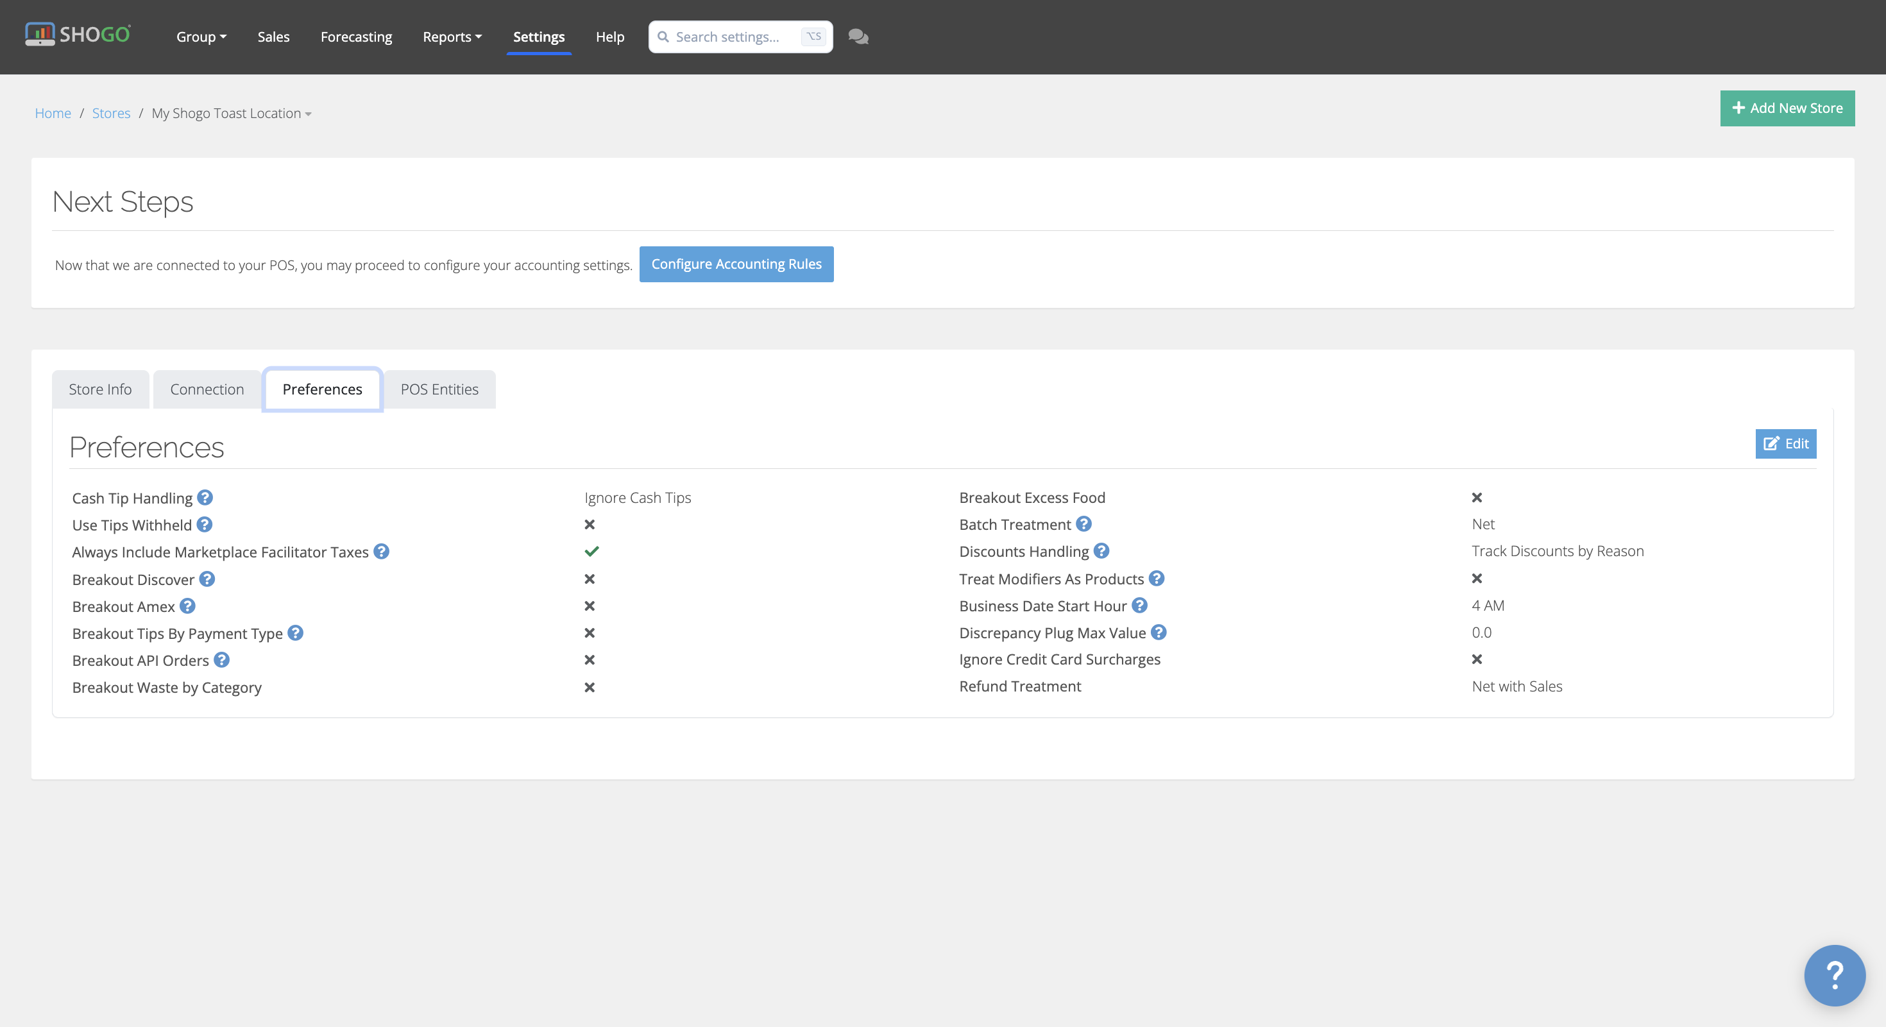The height and width of the screenshot is (1027, 1886).
Task: Click Edit preferences button
Action: pos(1786,444)
